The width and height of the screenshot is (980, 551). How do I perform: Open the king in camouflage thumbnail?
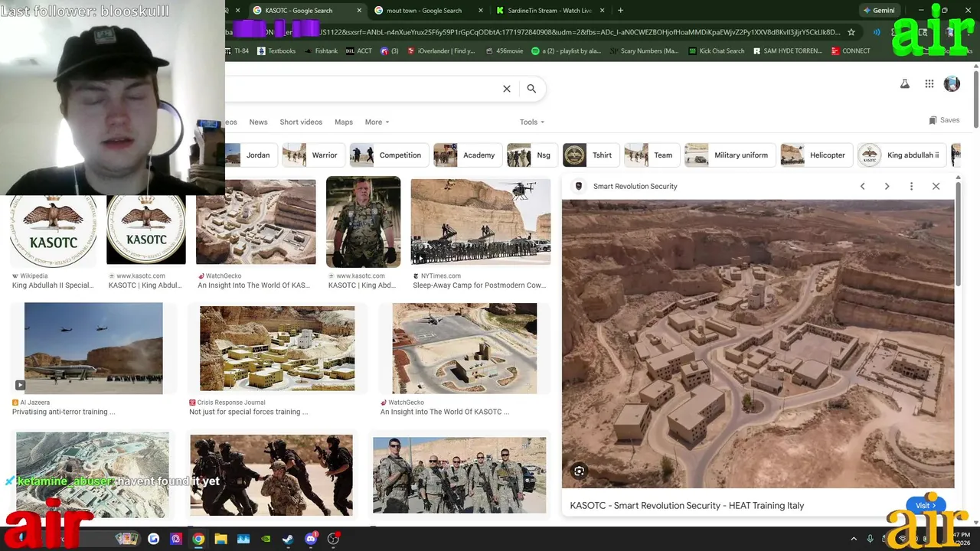[363, 222]
